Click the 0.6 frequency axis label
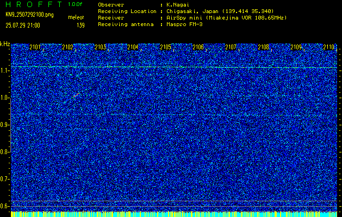This screenshot has width=342, height=217. [4, 206]
